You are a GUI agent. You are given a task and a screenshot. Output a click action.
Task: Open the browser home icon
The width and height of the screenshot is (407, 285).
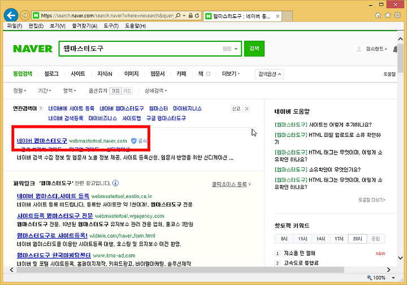tap(378, 15)
